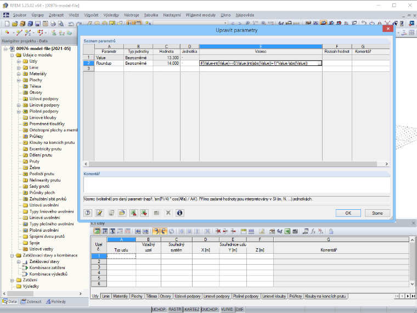Click the delete X icon in dialog toolbar
Screen dimensions: 417x313
pos(168,213)
